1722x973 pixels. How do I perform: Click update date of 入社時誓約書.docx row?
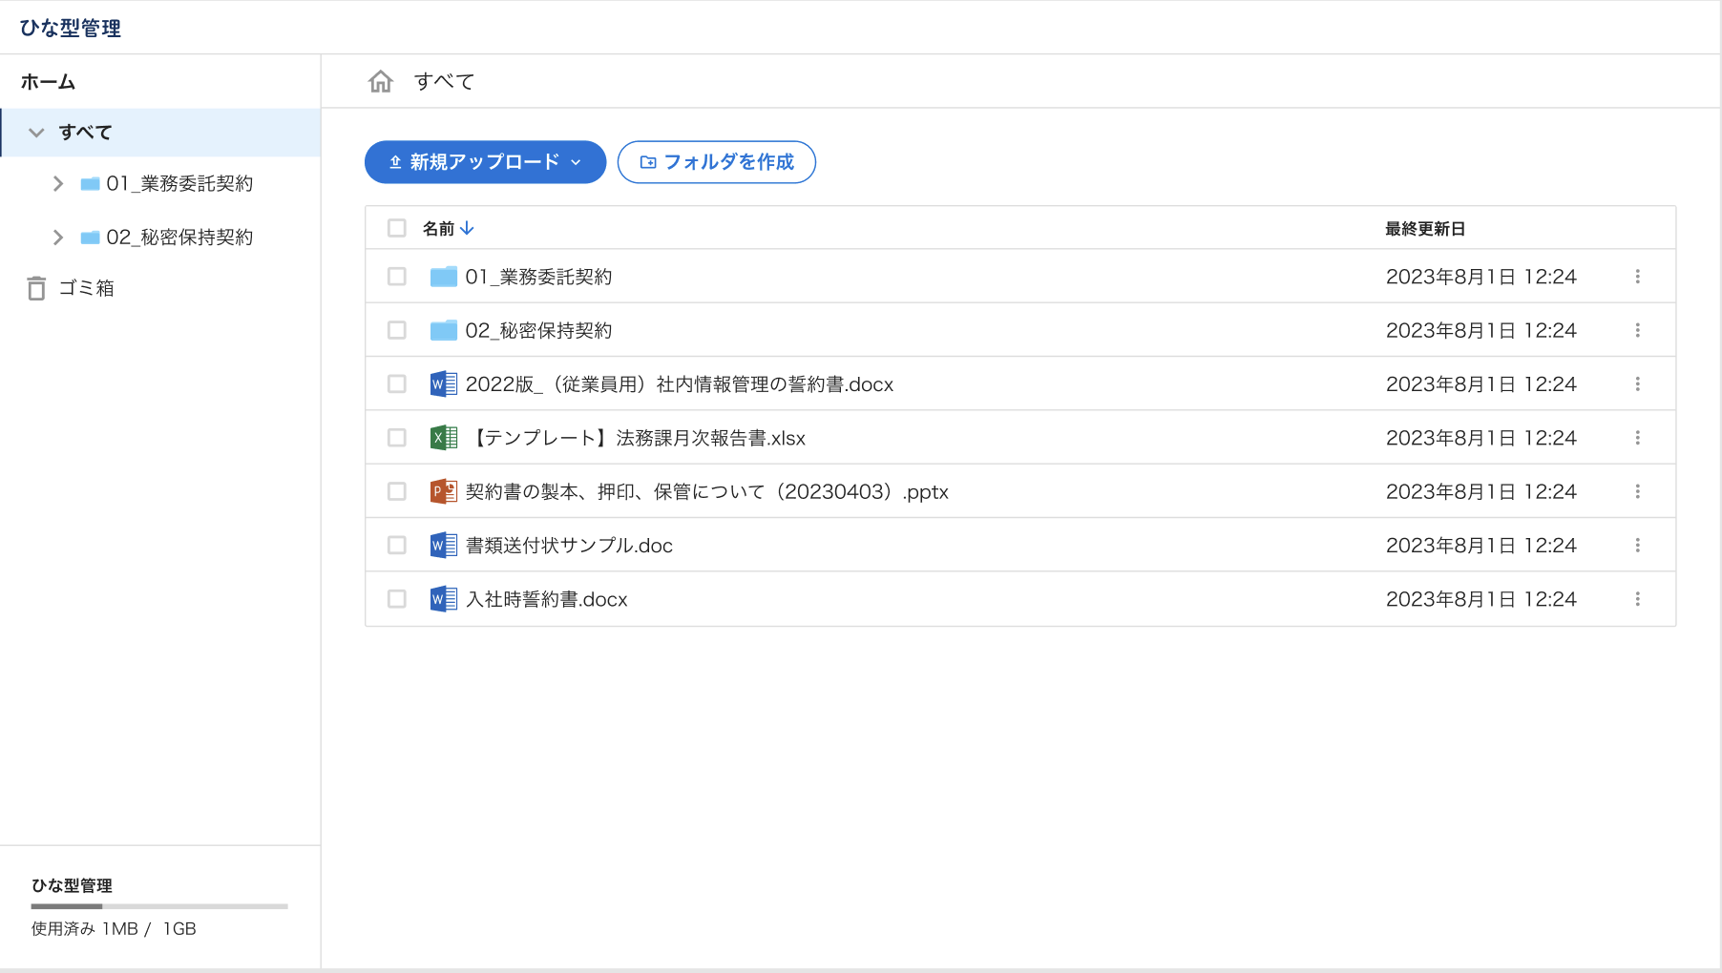pos(1481,599)
